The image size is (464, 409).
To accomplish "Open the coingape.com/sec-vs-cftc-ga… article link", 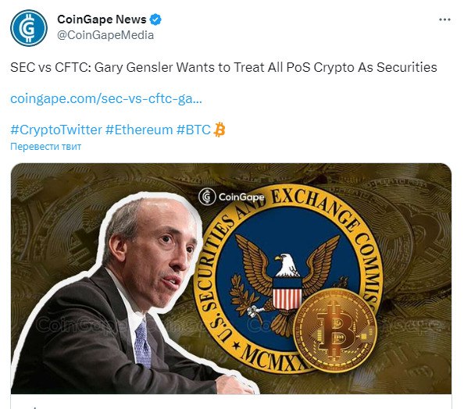I will pyautogui.click(x=106, y=98).
